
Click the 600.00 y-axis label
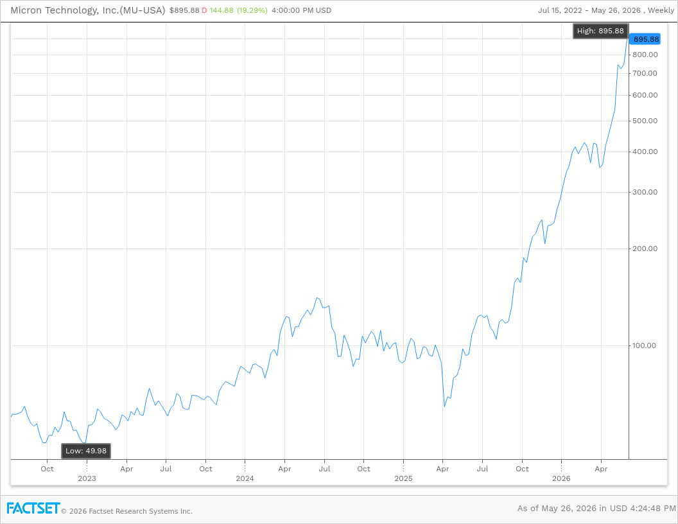point(645,95)
